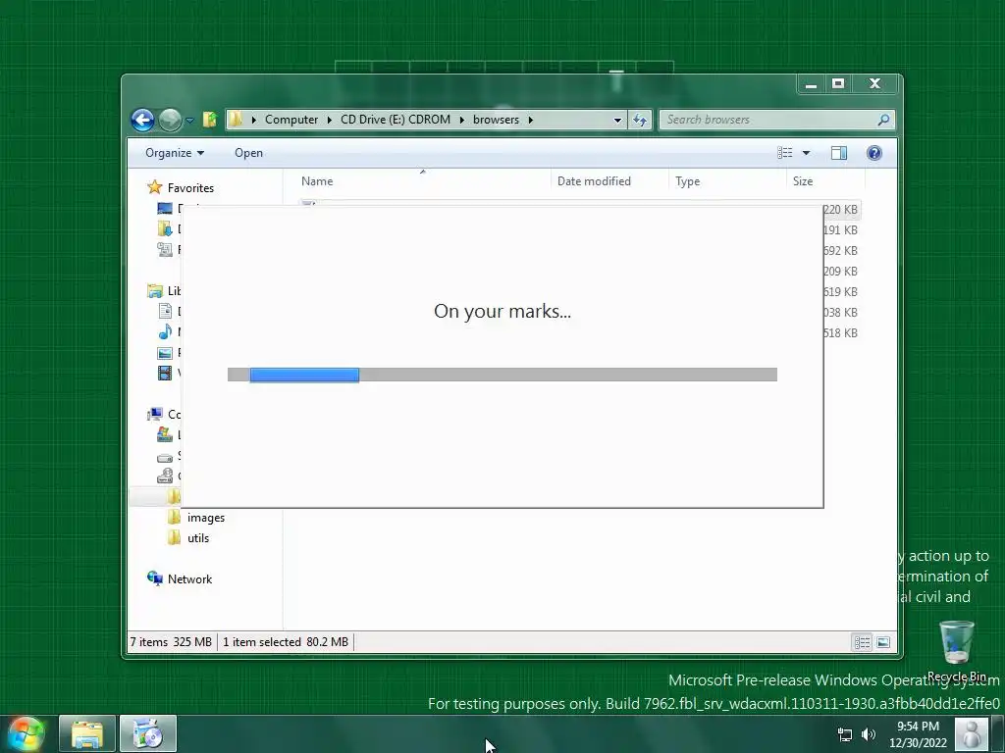Click the Favorites star icon
Image resolution: width=1005 pixels, height=753 pixels.
[154, 187]
